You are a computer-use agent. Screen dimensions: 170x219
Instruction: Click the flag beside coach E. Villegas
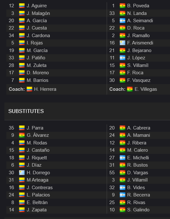click(x=130, y=89)
